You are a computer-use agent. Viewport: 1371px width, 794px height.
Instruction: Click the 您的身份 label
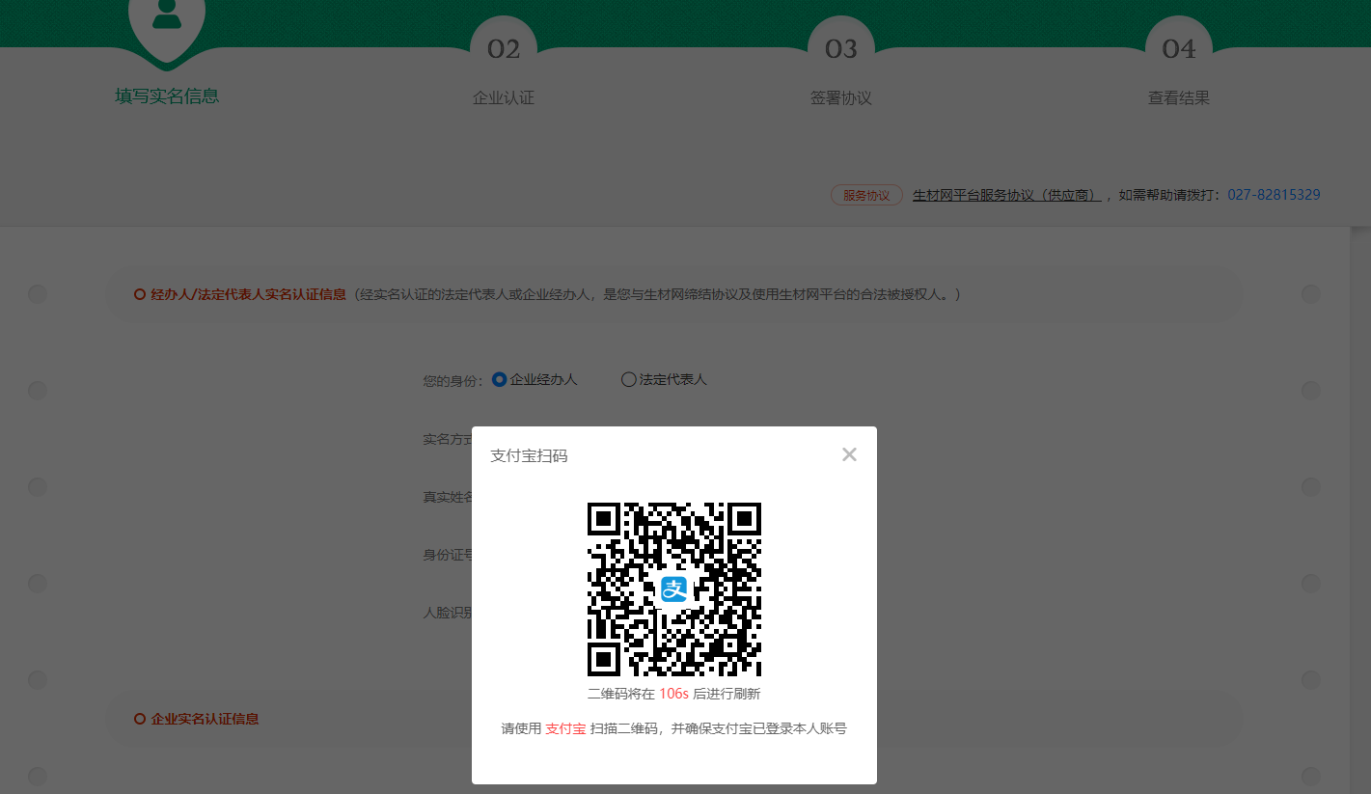tap(452, 380)
